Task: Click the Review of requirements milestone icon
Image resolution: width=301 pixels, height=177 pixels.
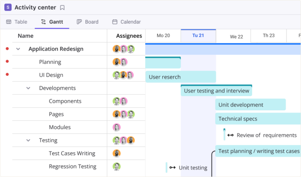Action: (x=230, y=135)
